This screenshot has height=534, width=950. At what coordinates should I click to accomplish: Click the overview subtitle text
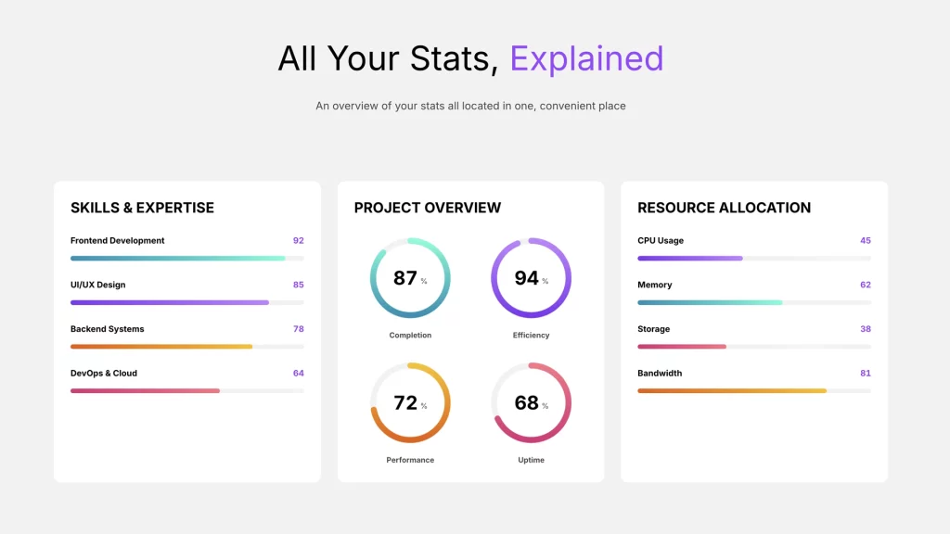(x=470, y=106)
